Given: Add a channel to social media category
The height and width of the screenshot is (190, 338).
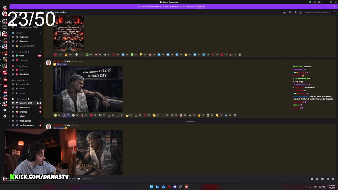Looking at the screenshot, I should coord(40,52).
